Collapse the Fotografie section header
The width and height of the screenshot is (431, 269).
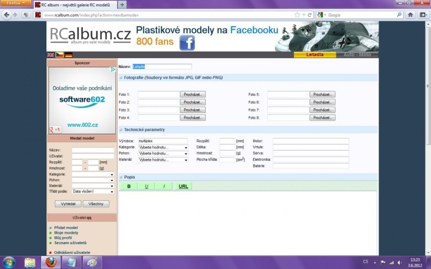point(121,77)
